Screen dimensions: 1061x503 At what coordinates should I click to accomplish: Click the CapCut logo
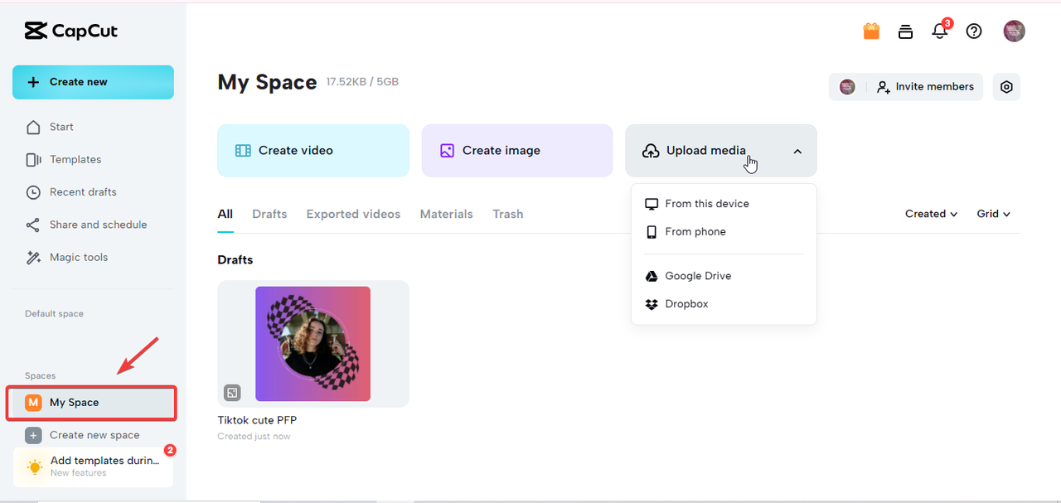coord(71,31)
